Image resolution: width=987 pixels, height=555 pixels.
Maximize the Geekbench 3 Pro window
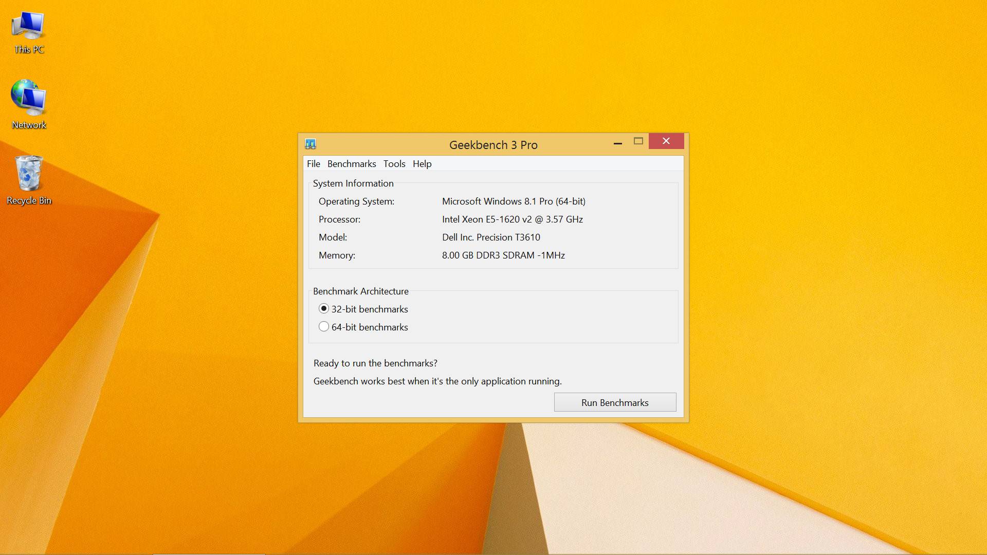[x=638, y=141]
